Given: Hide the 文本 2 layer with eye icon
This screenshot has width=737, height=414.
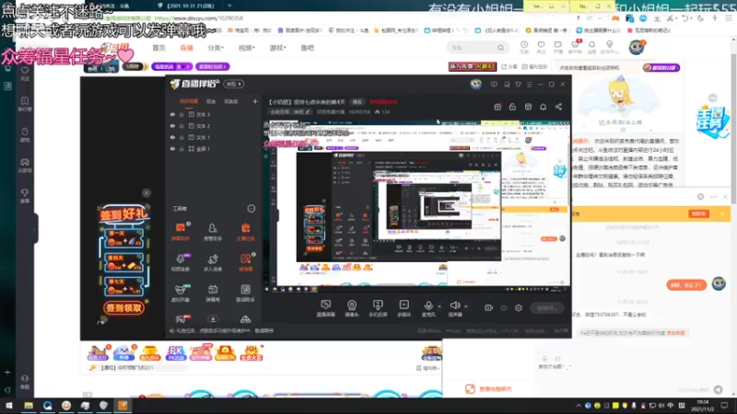Looking at the screenshot, I should 172,126.
